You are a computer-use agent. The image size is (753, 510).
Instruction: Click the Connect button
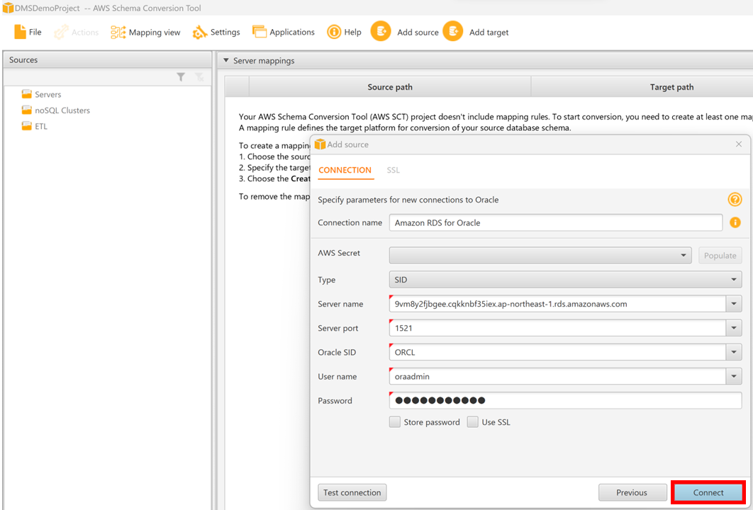(x=708, y=492)
